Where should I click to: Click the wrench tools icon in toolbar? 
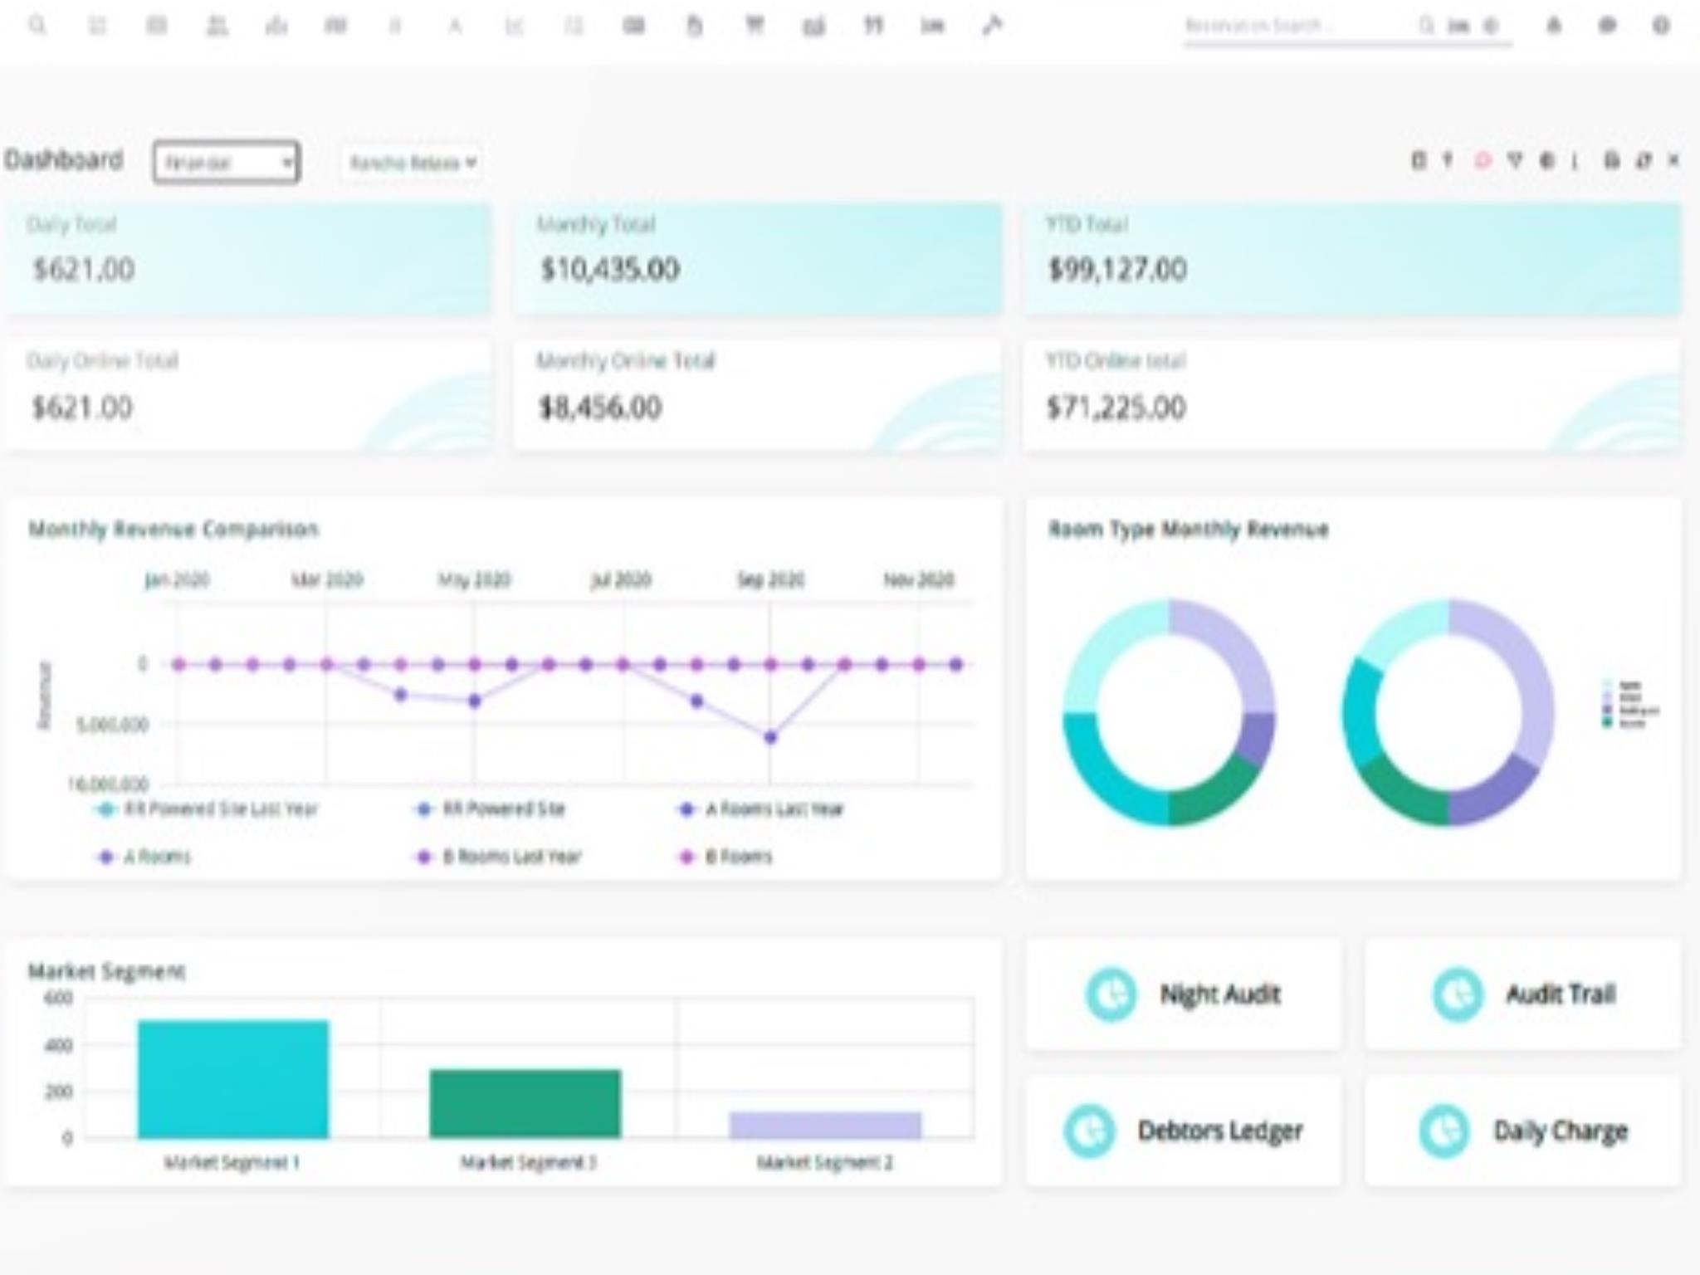pyautogui.click(x=992, y=26)
